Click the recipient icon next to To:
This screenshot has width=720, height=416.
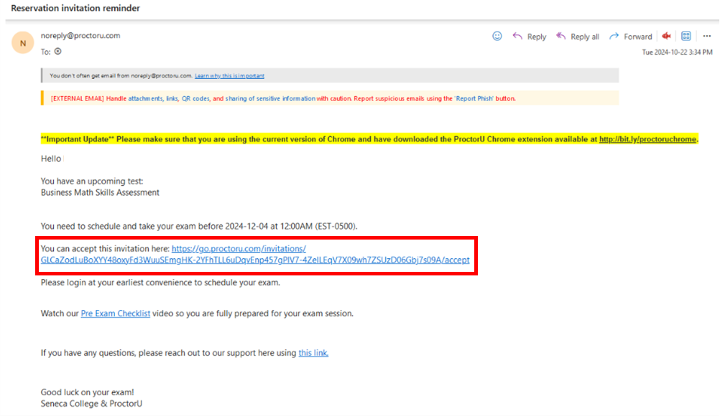point(58,52)
